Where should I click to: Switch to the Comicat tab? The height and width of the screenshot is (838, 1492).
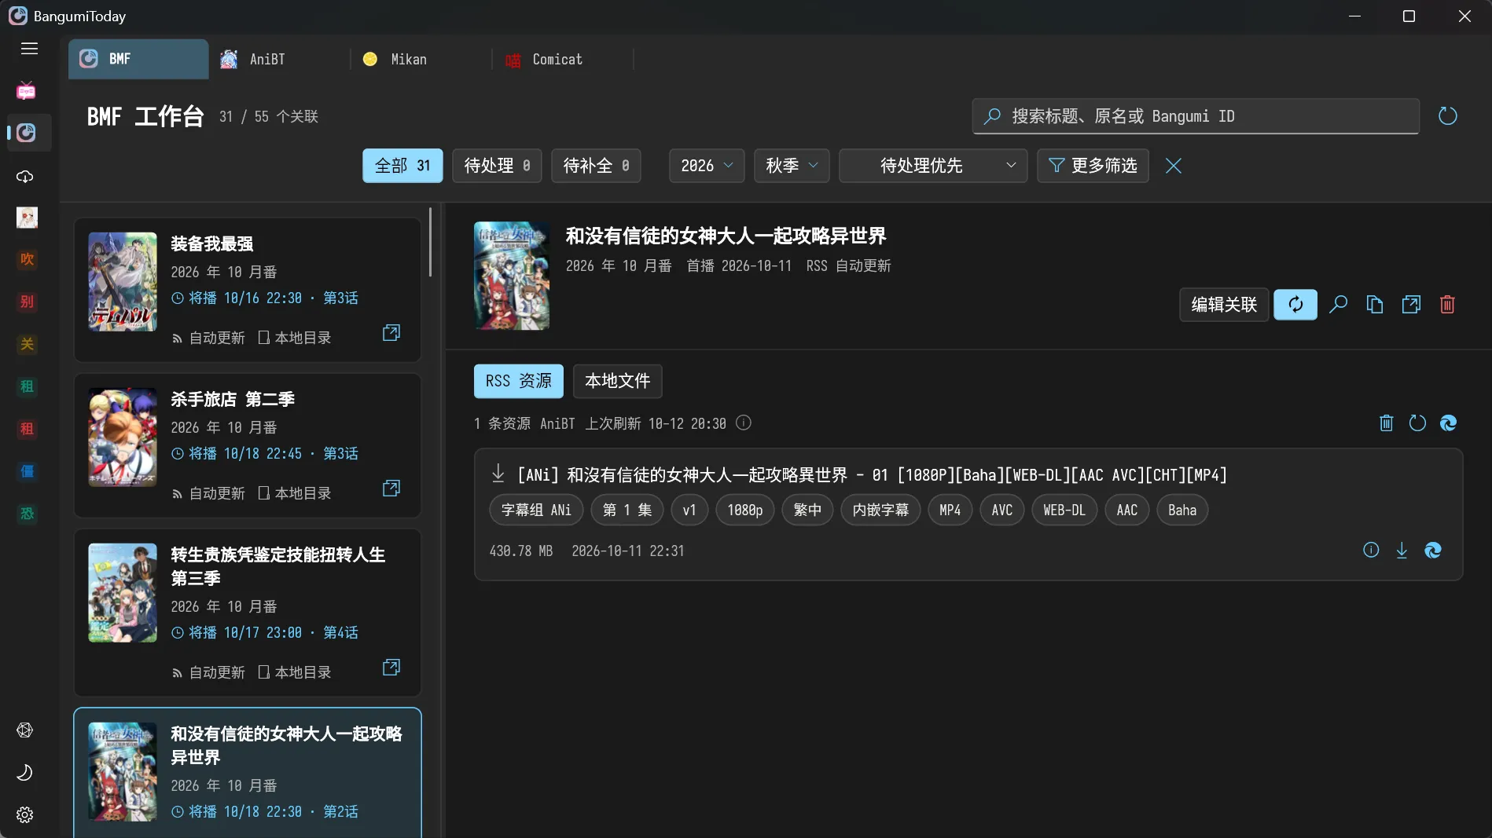tap(562, 60)
